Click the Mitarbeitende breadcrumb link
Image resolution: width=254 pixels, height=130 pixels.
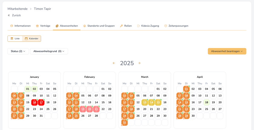18,9
